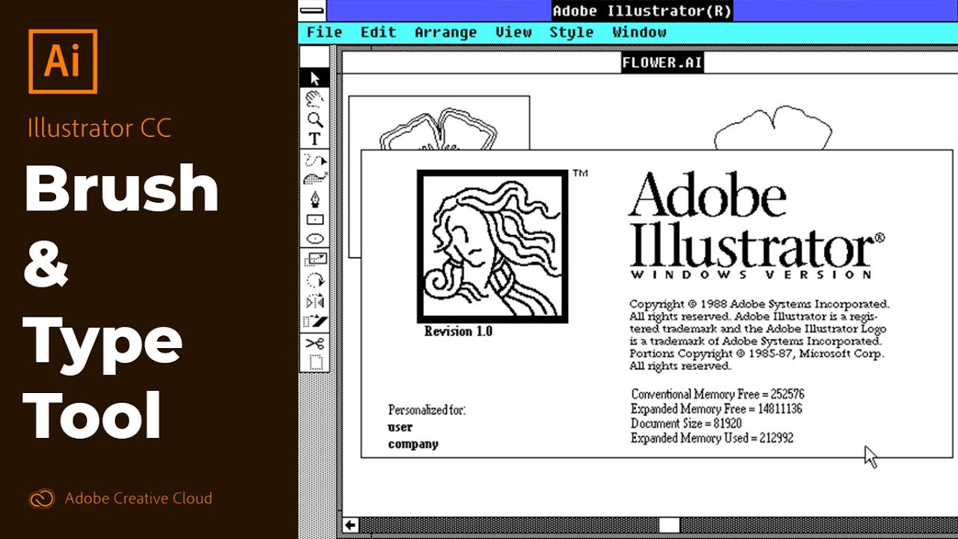Click the Illustrator CC heading
The image size is (958, 539).
[x=100, y=128]
